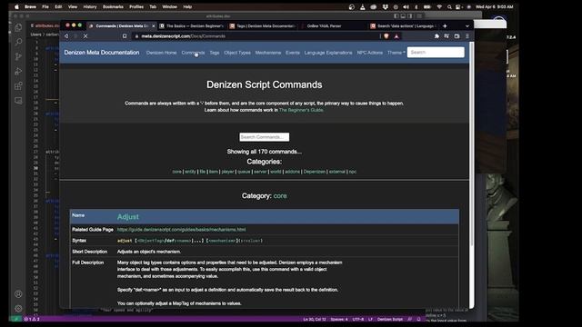Open Wi-Fi status in menu bar
582x327 pixels.
pyautogui.click(x=439, y=6)
